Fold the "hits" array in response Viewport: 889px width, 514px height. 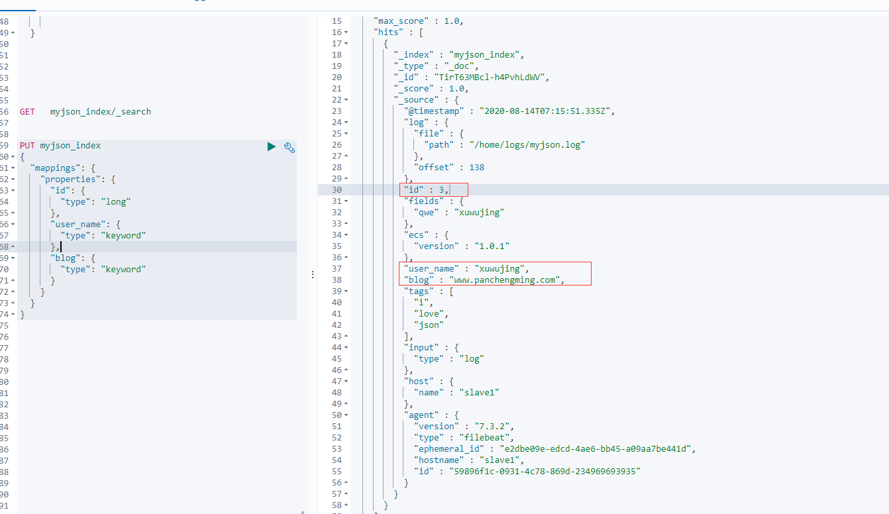[x=347, y=32]
